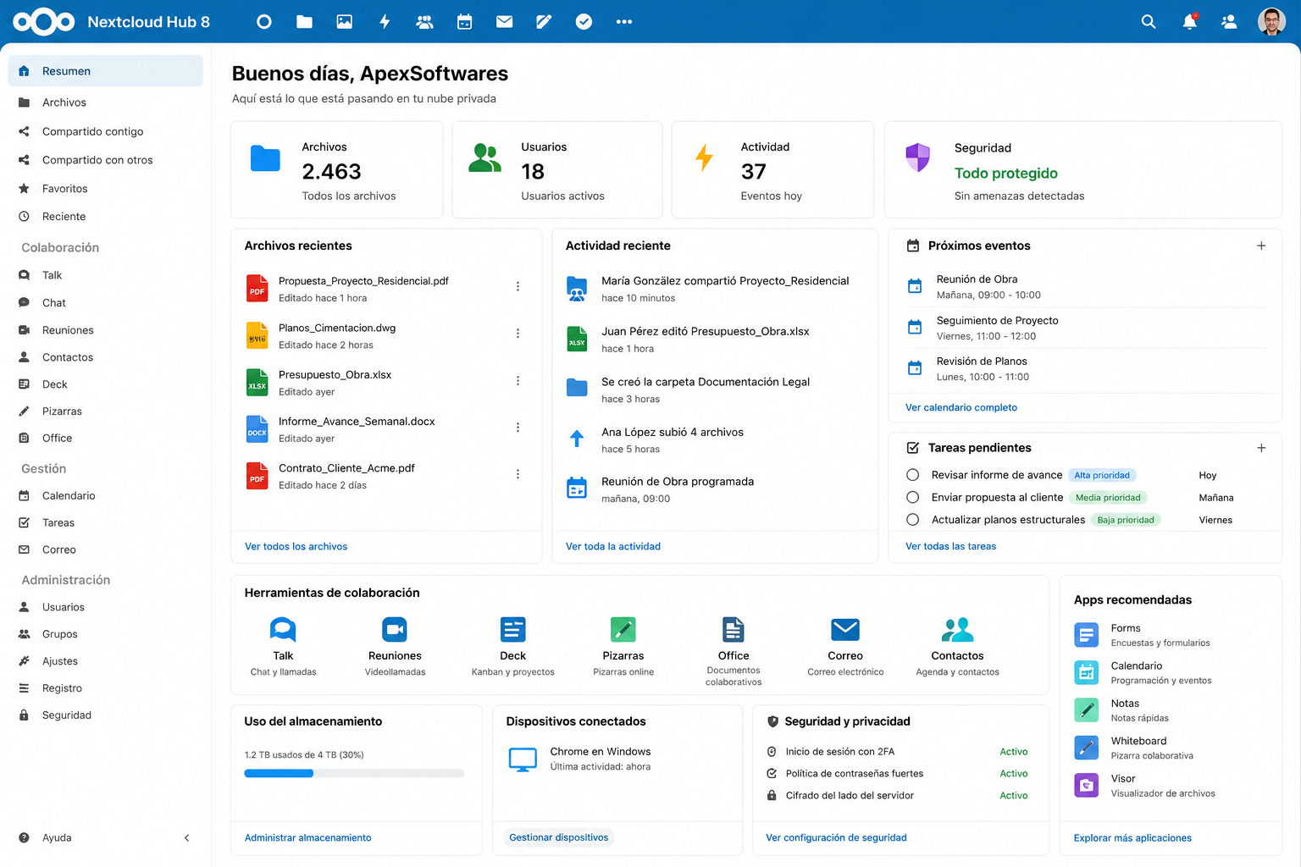Viewport: 1301px width, 867px height.
Task: Open the Mail envelope icon in top bar
Action: [505, 22]
